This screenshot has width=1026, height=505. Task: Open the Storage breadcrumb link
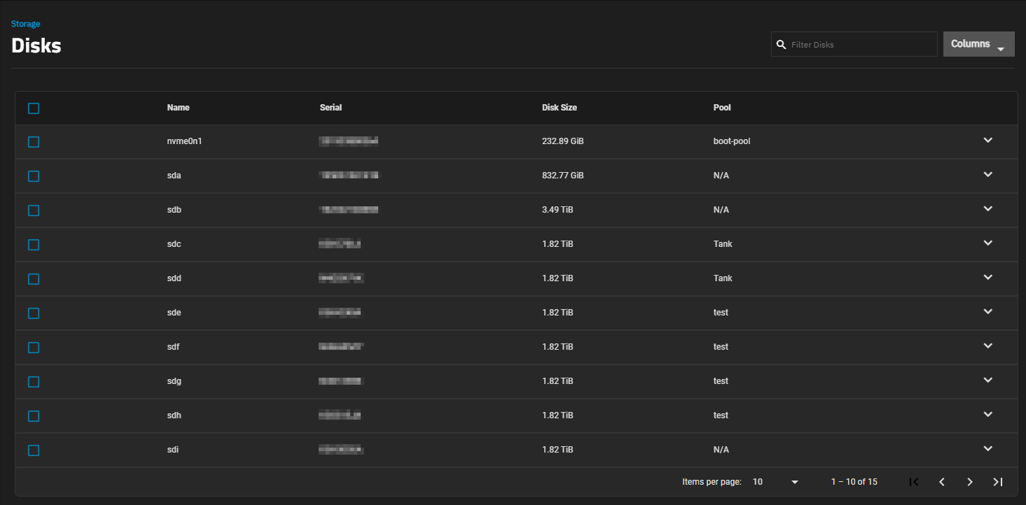(x=25, y=24)
